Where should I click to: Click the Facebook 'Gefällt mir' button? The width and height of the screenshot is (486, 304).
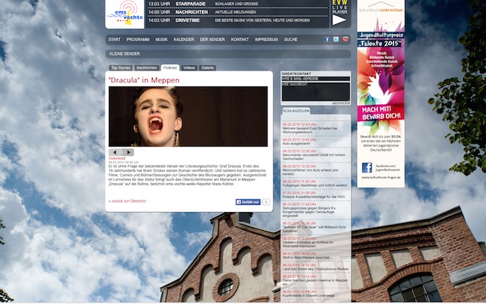(248, 202)
